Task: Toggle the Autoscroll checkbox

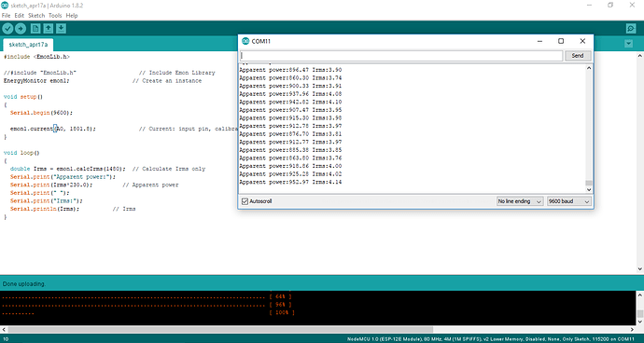Action: (245, 201)
